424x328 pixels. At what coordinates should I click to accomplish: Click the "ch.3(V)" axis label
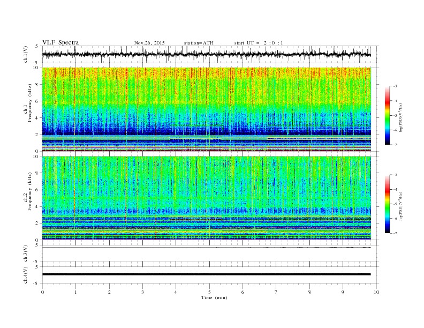(26, 254)
